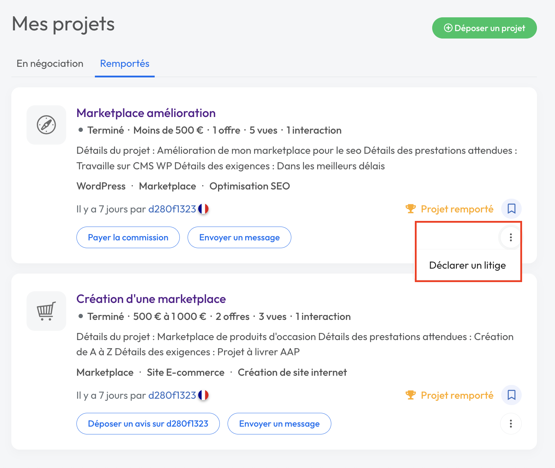Click the French flag in second project
The height and width of the screenshot is (468, 555).
tap(203, 395)
